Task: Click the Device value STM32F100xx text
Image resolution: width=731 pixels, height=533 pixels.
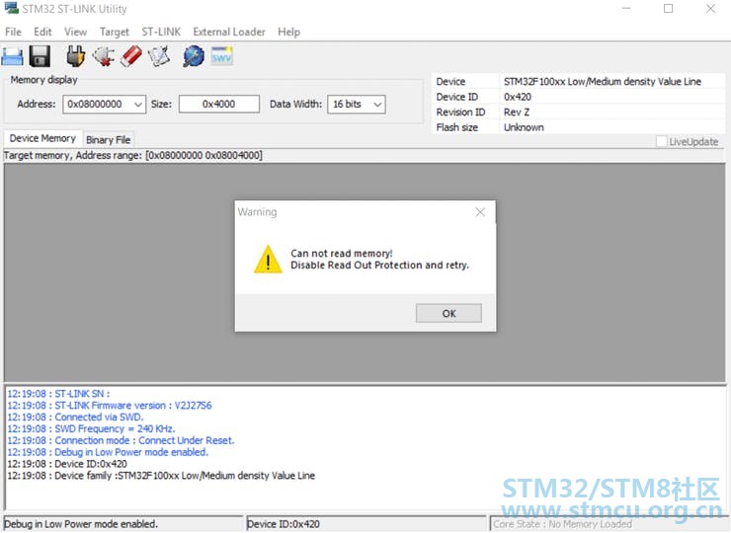Action: [603, 81]
